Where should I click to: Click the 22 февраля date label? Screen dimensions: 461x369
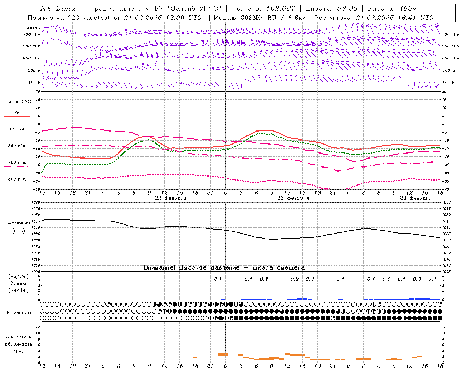coord(171,198)
